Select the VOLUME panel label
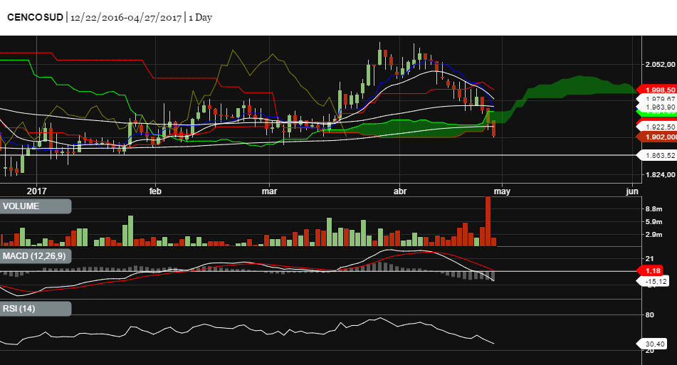This screenshot has height=365, width=677. tap(36, 206)
